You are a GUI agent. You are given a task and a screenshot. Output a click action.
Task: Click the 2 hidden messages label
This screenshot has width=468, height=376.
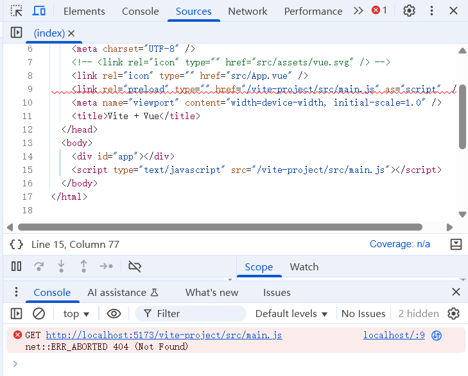[419, 314]
